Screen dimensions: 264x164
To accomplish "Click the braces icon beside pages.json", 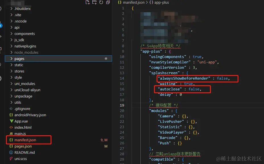I will (11, 146).
